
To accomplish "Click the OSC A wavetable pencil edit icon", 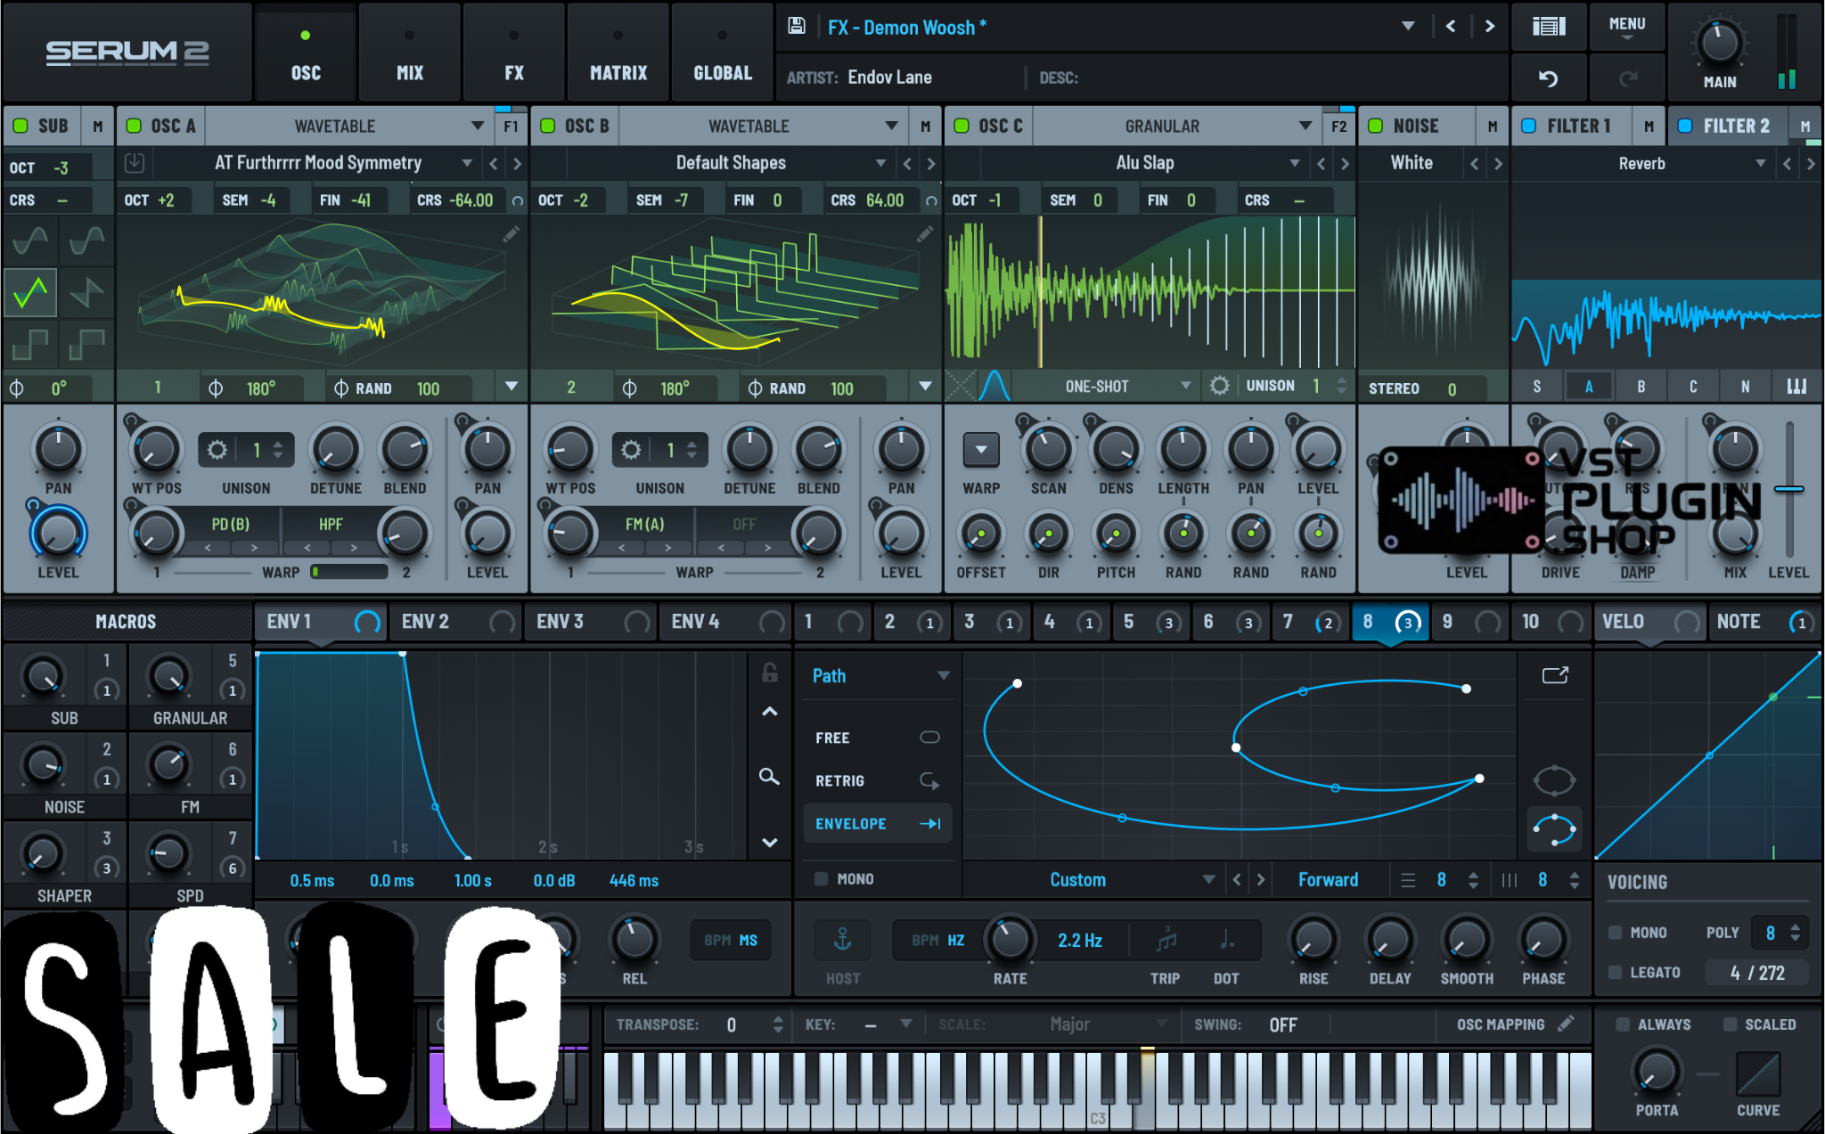I will click(x=511, y=234).
